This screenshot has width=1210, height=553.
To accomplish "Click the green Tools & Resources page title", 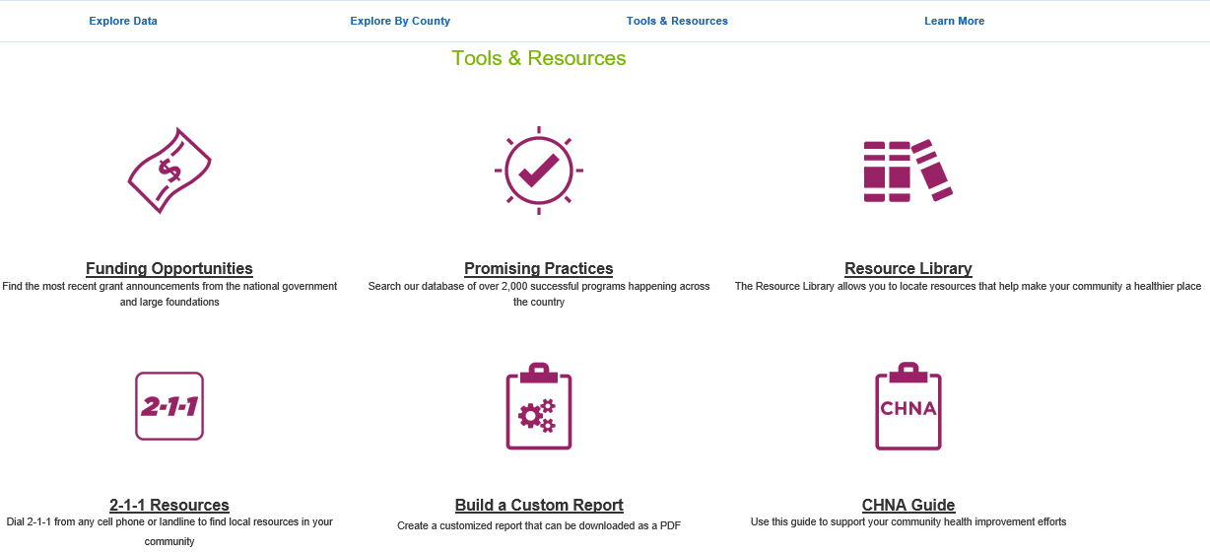I will click(539, 58).
